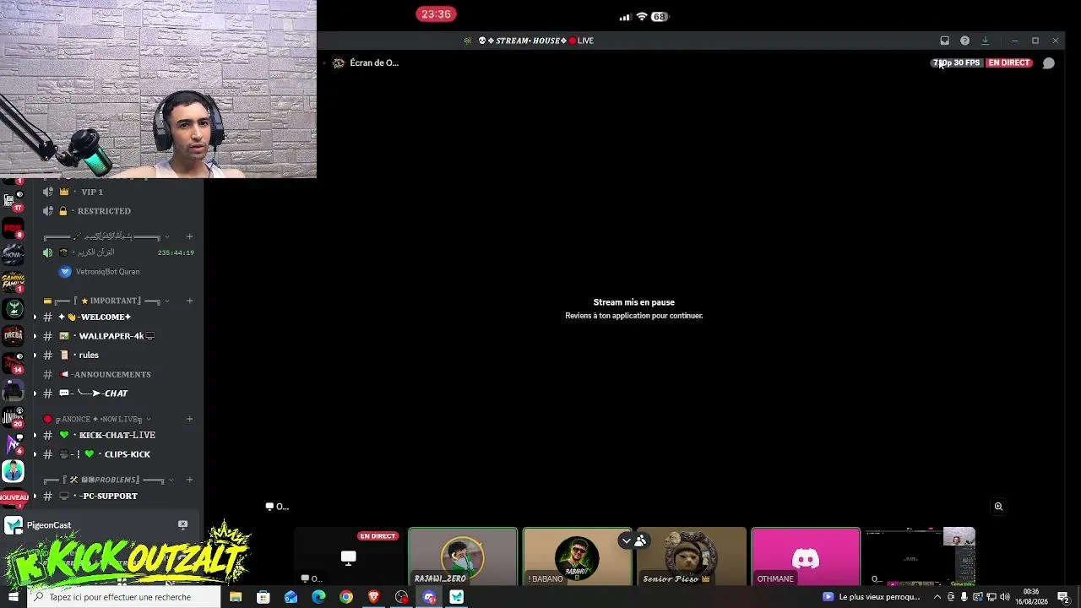Expand threads arrow beside KICK-CHAT-LIVE channel
The image size is (1081, 608).
coord(35,435)
